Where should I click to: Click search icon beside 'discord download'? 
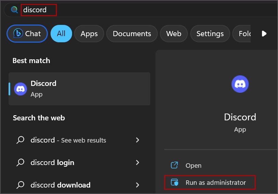pyautogui.click(x=20, y=185)
